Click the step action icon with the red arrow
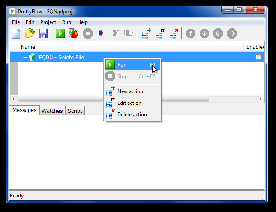 pyautogui.click(x=101, y=33)
